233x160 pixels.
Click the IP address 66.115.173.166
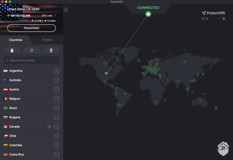(x=21, y=16)
